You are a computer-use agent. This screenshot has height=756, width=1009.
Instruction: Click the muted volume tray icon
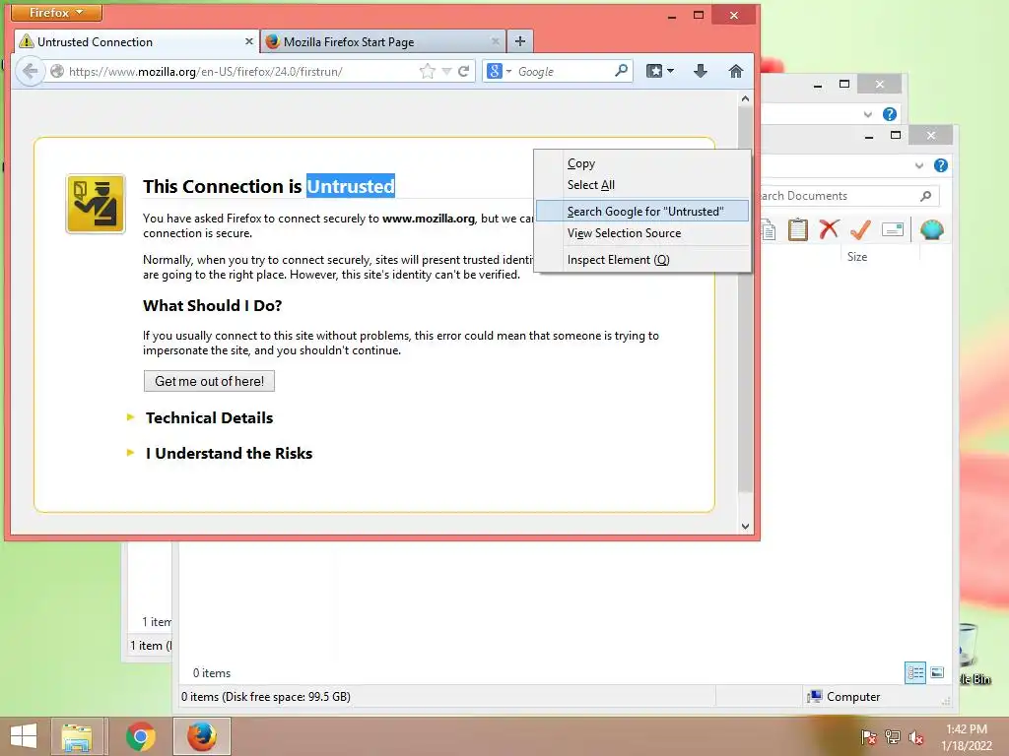(x=916, y=736)
